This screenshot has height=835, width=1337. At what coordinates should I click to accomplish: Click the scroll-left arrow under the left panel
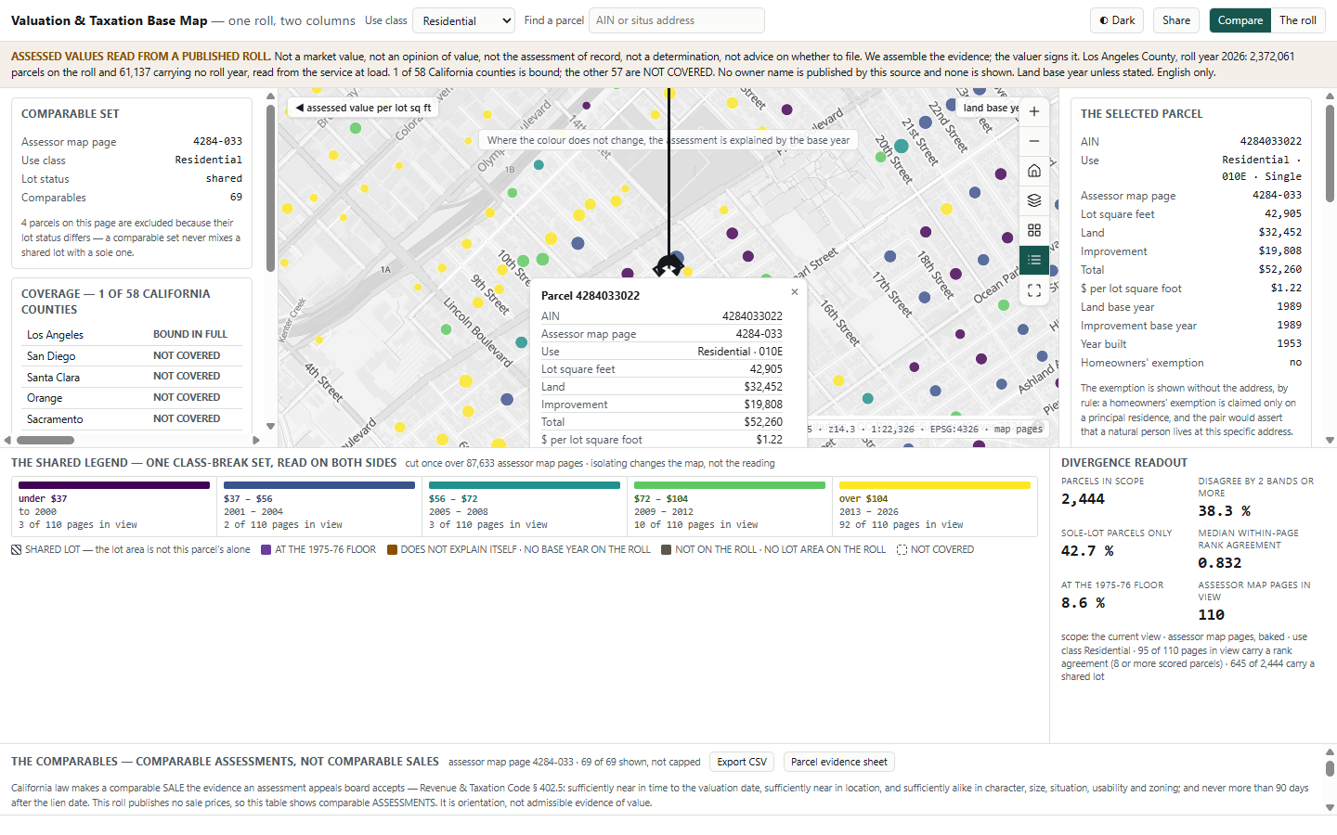coord(7,441)
